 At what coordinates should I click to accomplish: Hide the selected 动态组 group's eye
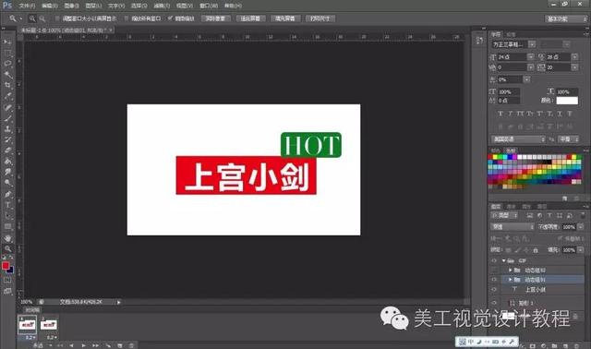pos(494,280)
